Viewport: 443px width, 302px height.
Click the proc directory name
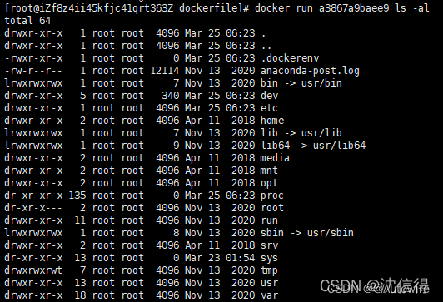[x=272, y=196]
